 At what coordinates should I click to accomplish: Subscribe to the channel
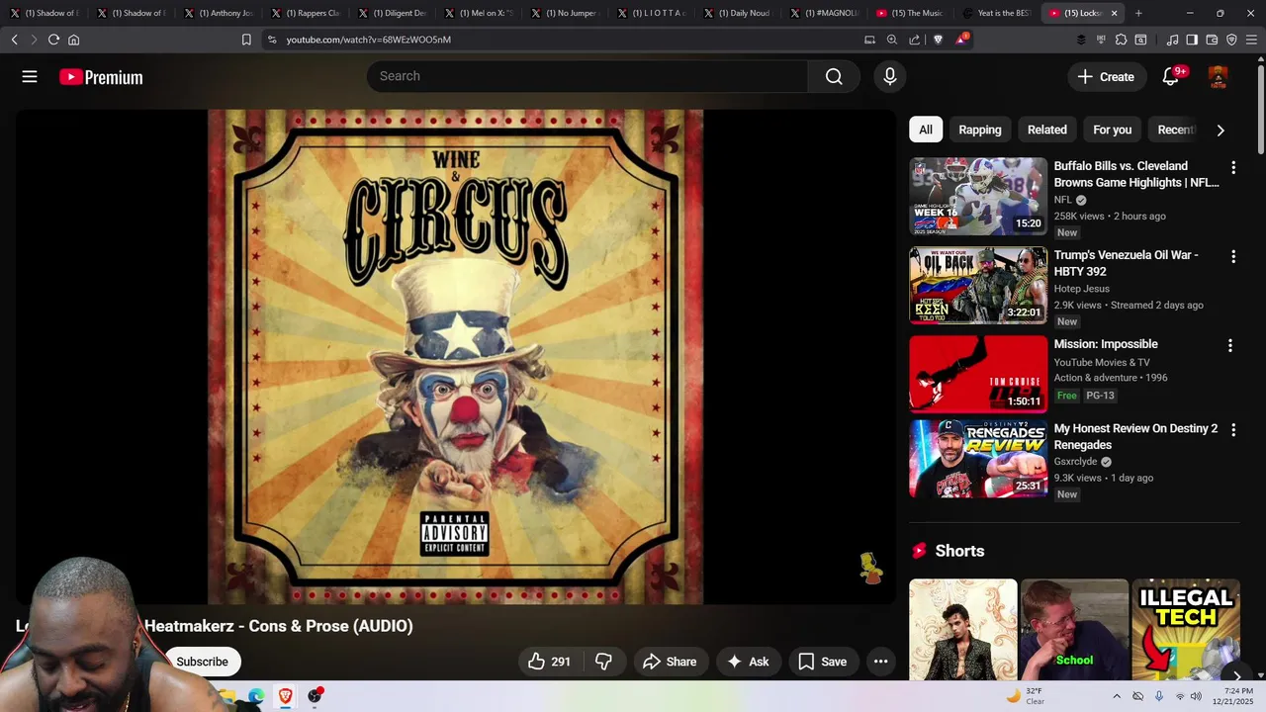point(202,662)
